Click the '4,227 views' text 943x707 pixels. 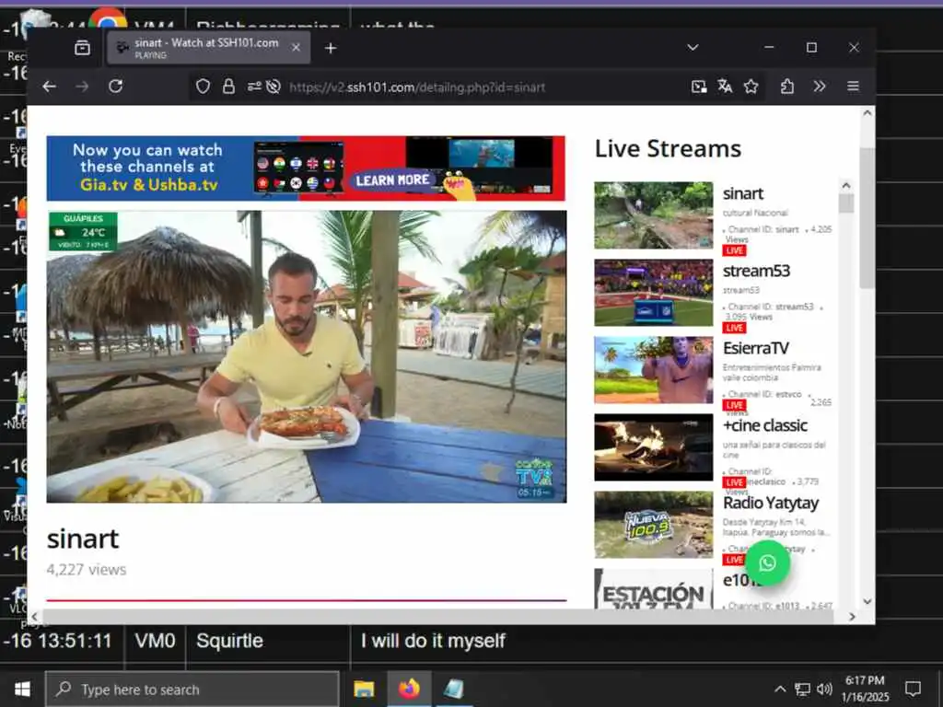86,569
